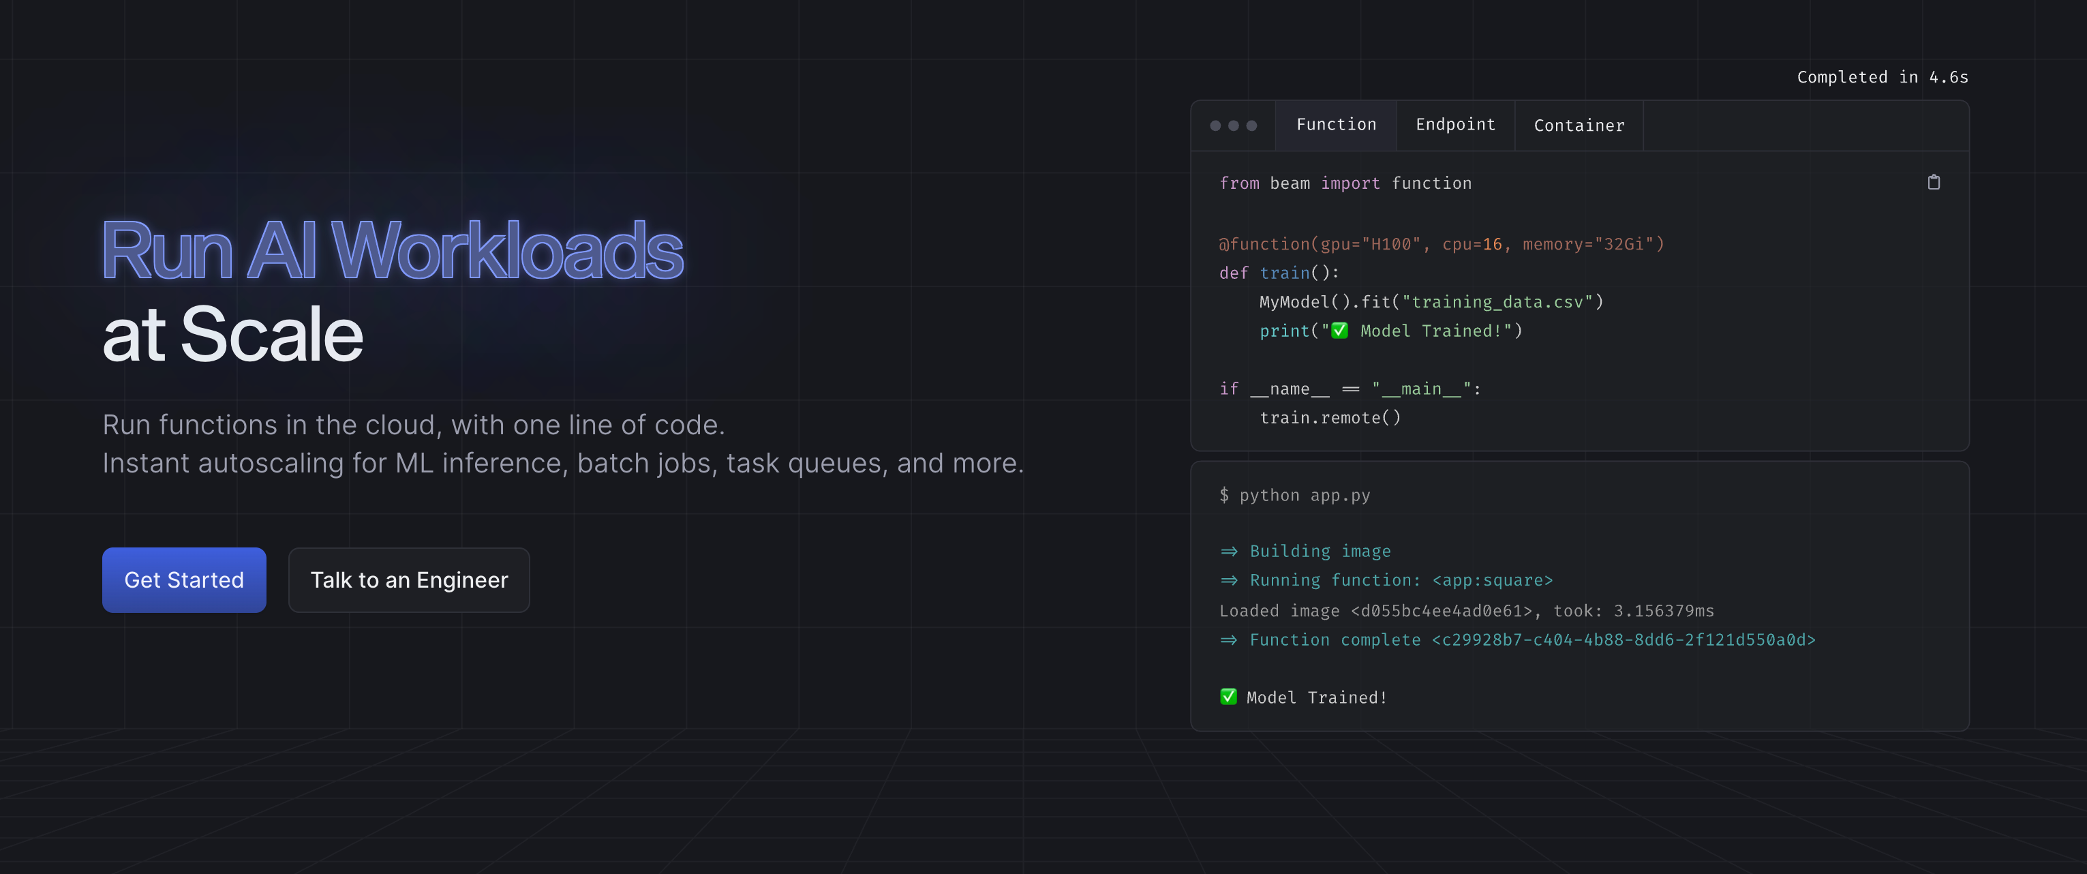Viewport: 2087px width, 874px height.
Task: Click the "from beam import function" line
Action: point(1345,183)
